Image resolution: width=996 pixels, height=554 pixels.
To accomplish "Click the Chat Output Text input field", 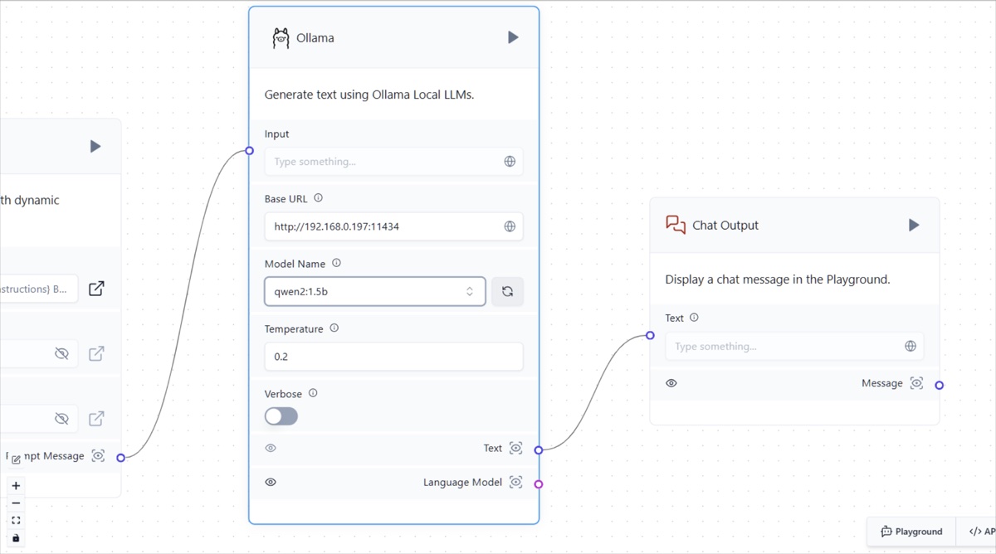I will [x=794, y=347].
